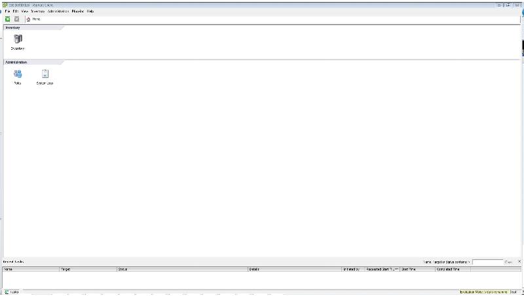Open the Inventory menu in menu bar
This screenshot has height=296, width=524.
click(x=38, y=11)
